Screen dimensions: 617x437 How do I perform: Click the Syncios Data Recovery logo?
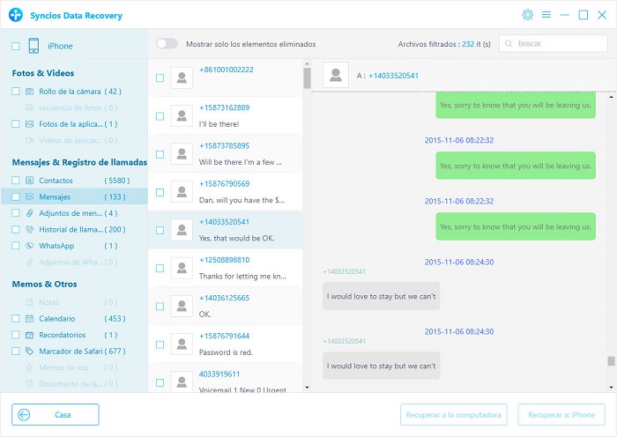click(16, 15)
